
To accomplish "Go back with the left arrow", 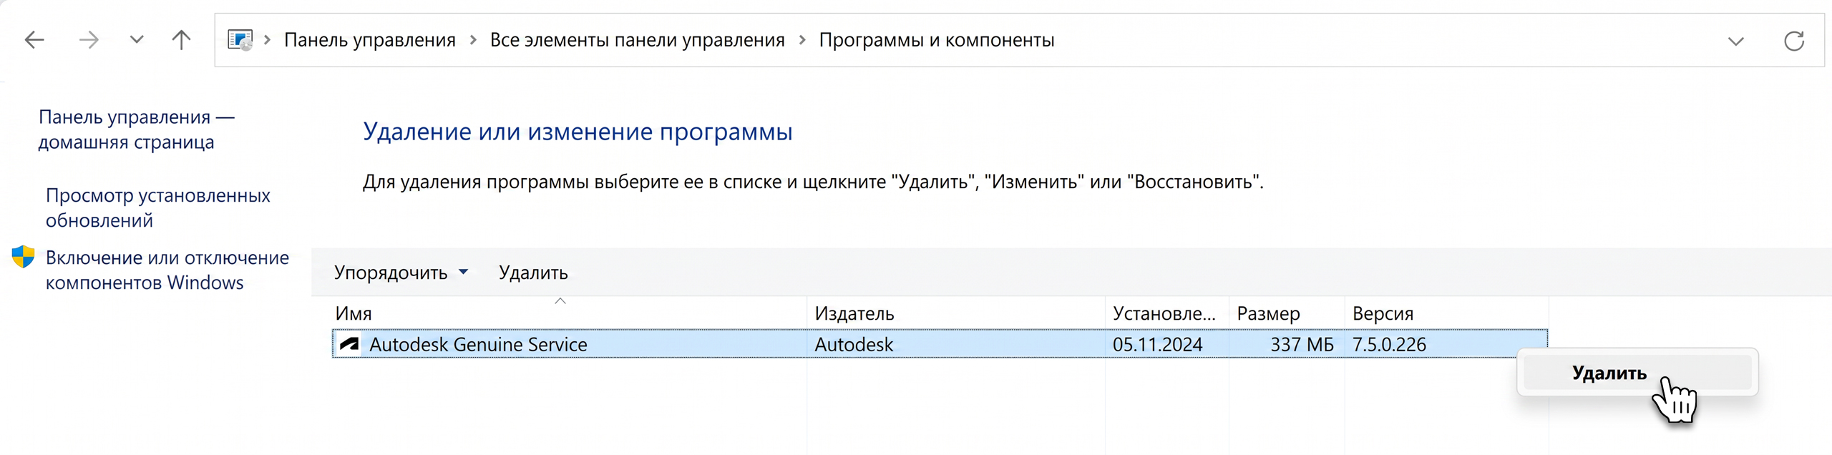I will [34, 40].
